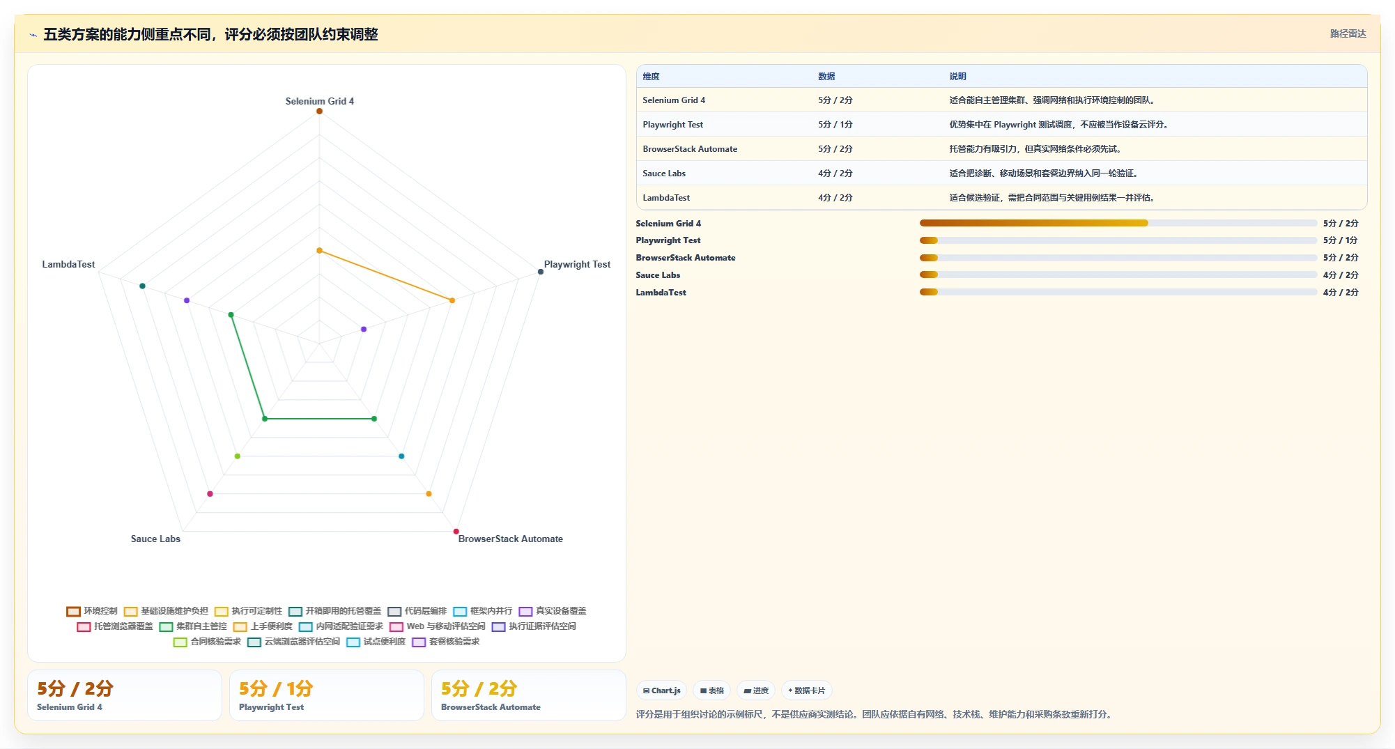Click the Playwright Test progress bar
The width and height of the screenshot is (1395, 749).
point(1118,240)
